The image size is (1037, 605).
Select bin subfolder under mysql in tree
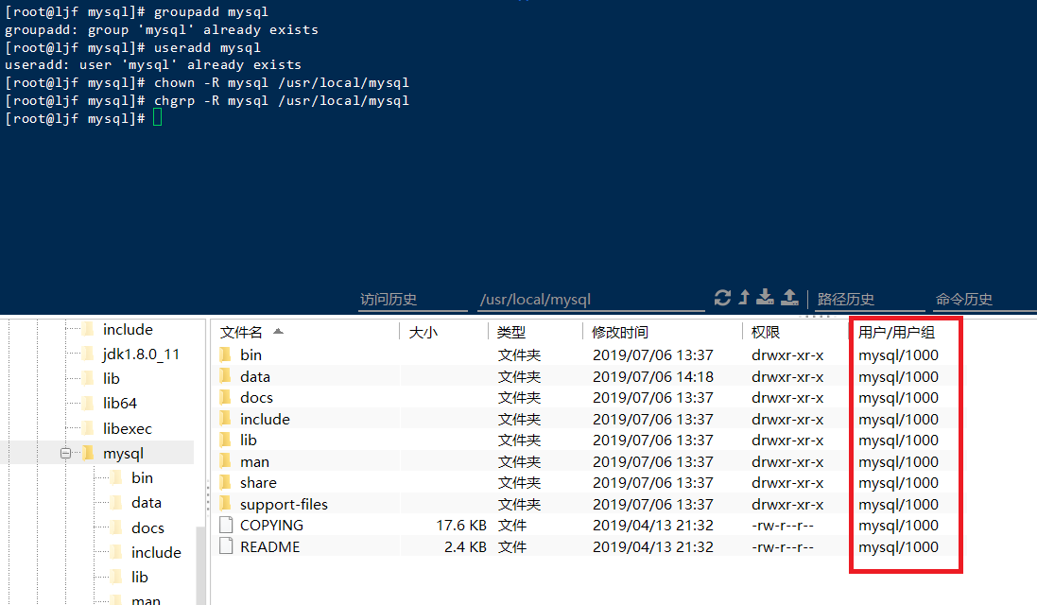[142, 478]
